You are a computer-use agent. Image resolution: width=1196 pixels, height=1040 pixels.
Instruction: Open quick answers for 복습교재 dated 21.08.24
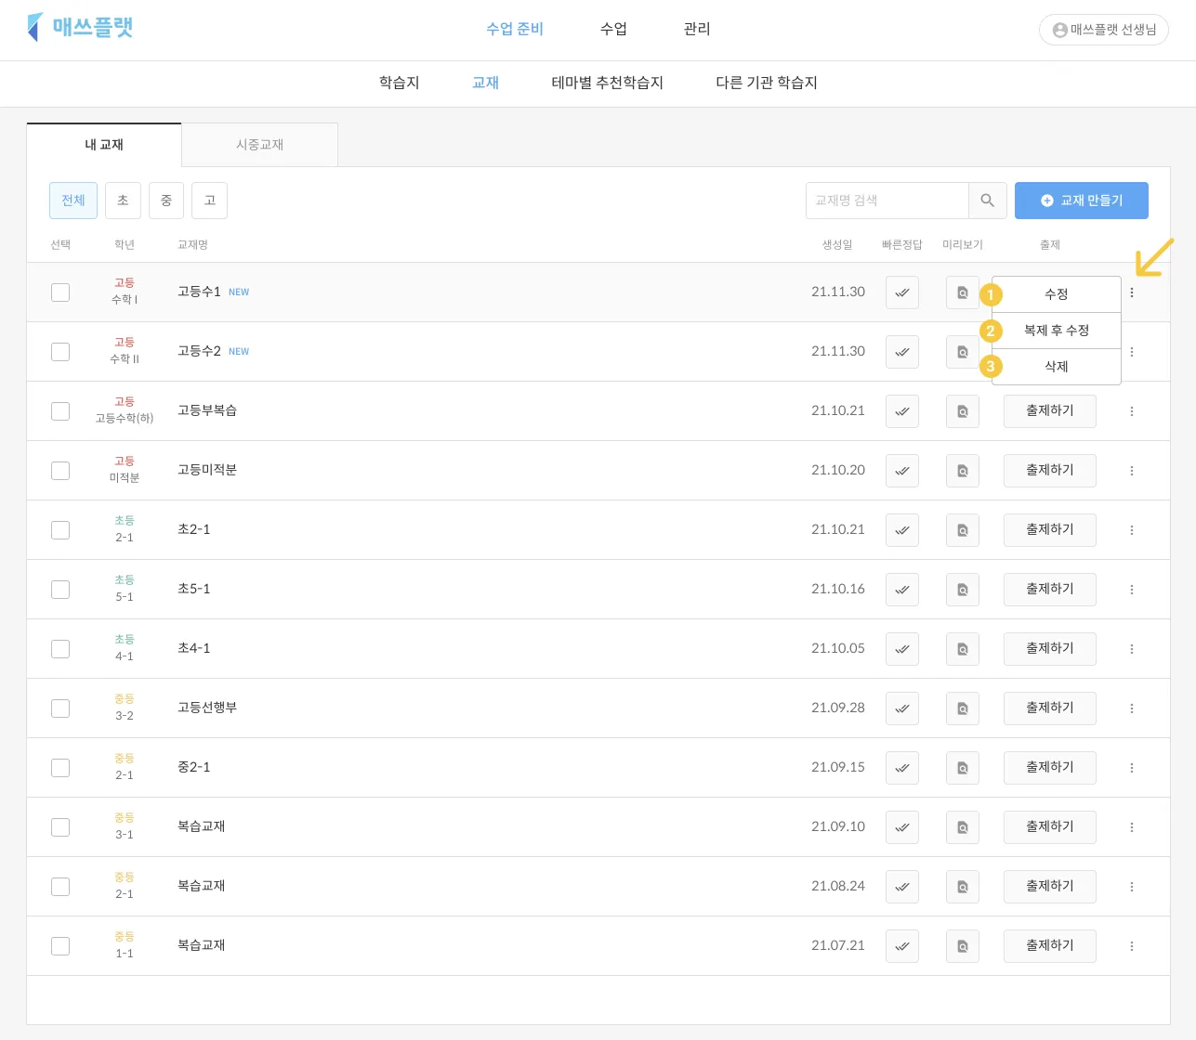point(902,887)
